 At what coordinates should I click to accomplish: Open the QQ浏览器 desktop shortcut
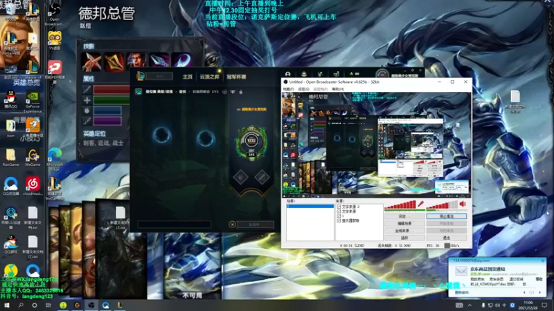point(10,186)
